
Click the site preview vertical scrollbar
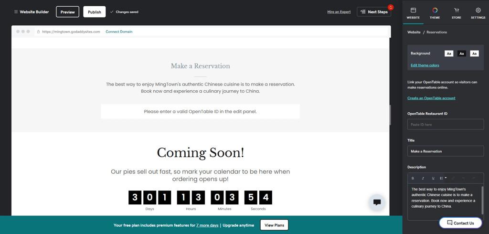point(390,115)
